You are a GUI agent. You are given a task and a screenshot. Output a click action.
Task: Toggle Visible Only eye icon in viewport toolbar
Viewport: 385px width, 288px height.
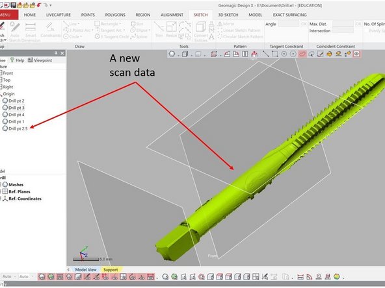pos(356,54)
